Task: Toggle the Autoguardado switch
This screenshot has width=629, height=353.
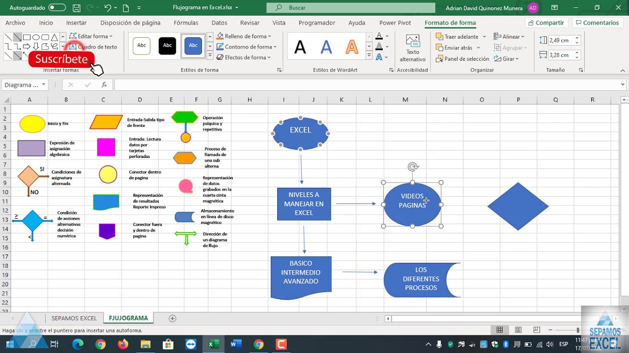Action: pyautogui.click(x=57, y=8)
